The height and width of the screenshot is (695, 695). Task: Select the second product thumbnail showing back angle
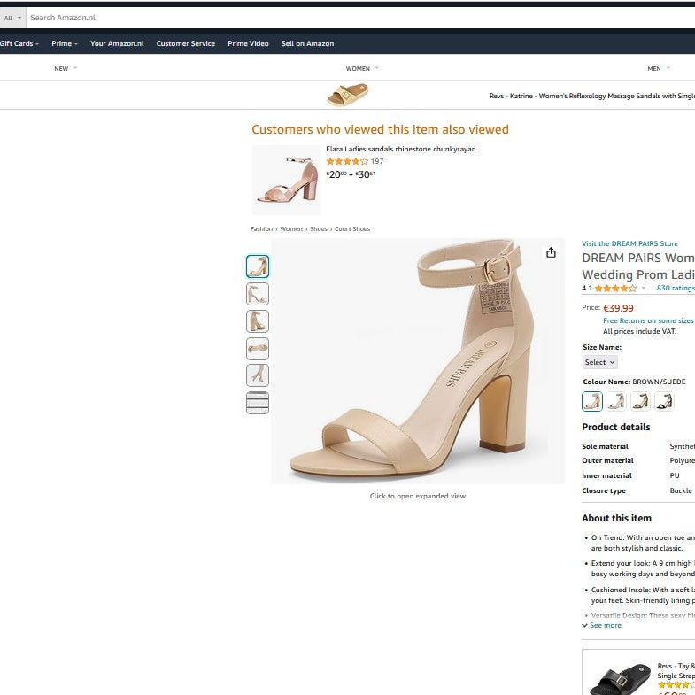pos(258,294)
